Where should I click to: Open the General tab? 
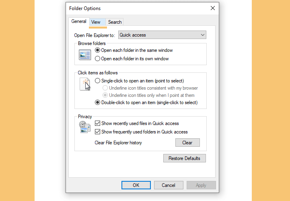tap(79, 21)
